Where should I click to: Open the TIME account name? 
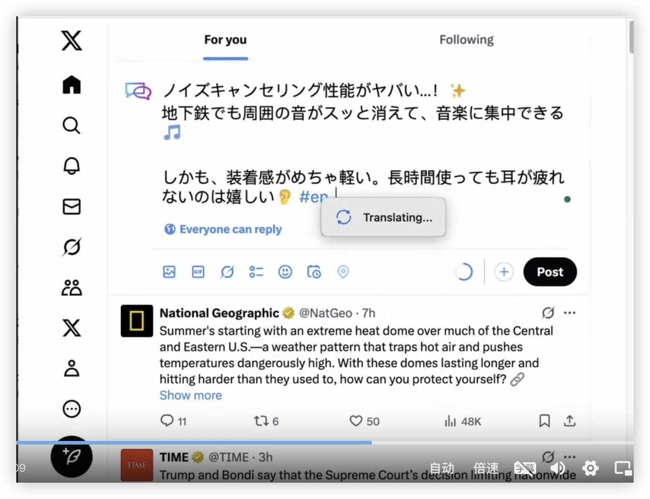coord(174,457)
